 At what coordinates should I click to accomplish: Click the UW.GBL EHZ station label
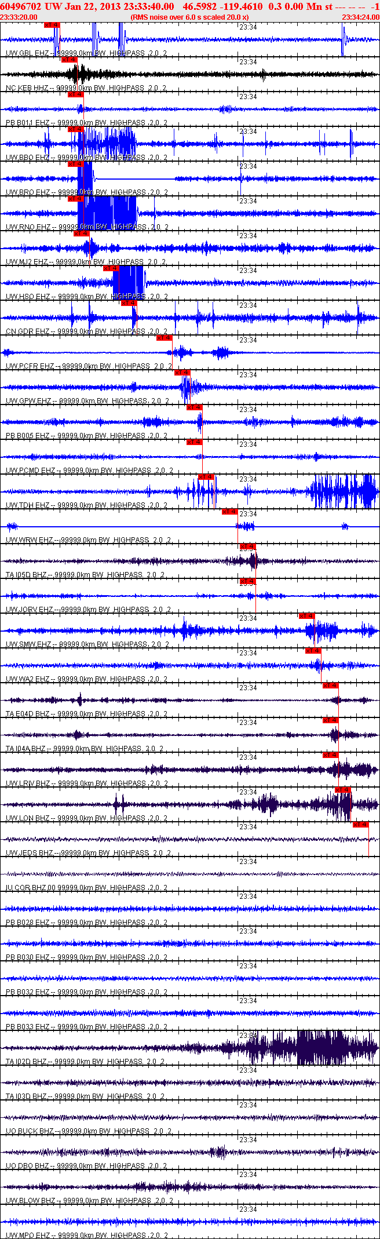click(86, 53)
